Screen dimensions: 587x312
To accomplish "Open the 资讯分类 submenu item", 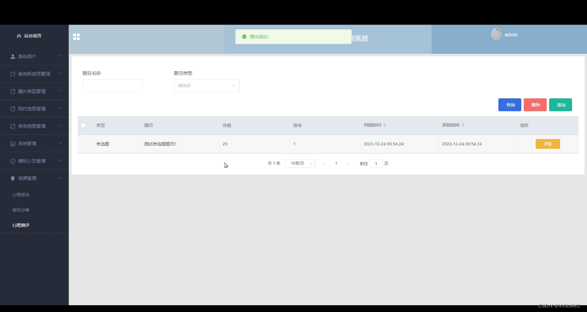I will tap(21, 210).
